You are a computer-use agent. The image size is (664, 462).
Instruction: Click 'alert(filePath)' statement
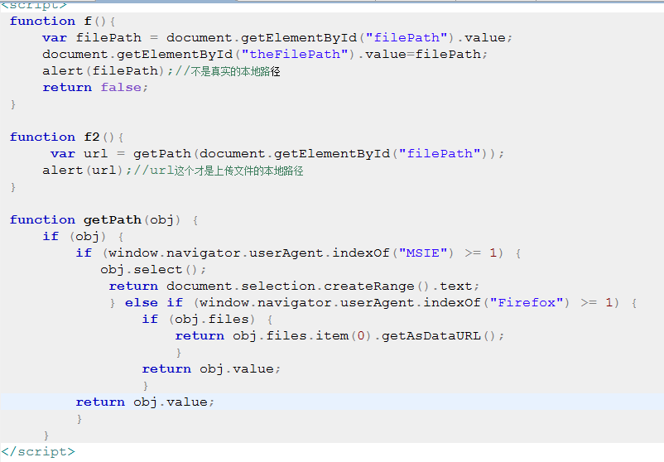(x=108, y=70)
